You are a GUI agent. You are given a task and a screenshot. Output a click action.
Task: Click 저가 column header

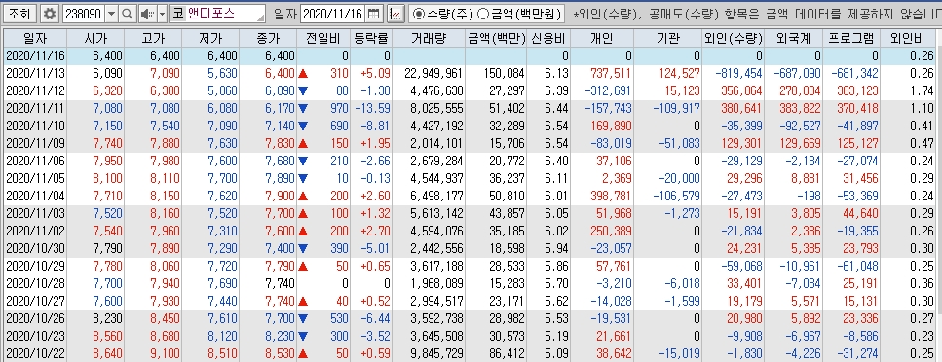click(210, 39)
